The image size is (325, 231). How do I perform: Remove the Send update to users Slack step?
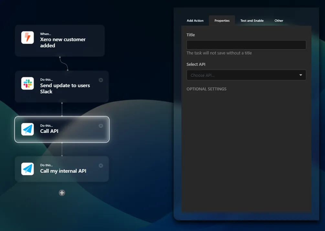(x=101, y=80)
